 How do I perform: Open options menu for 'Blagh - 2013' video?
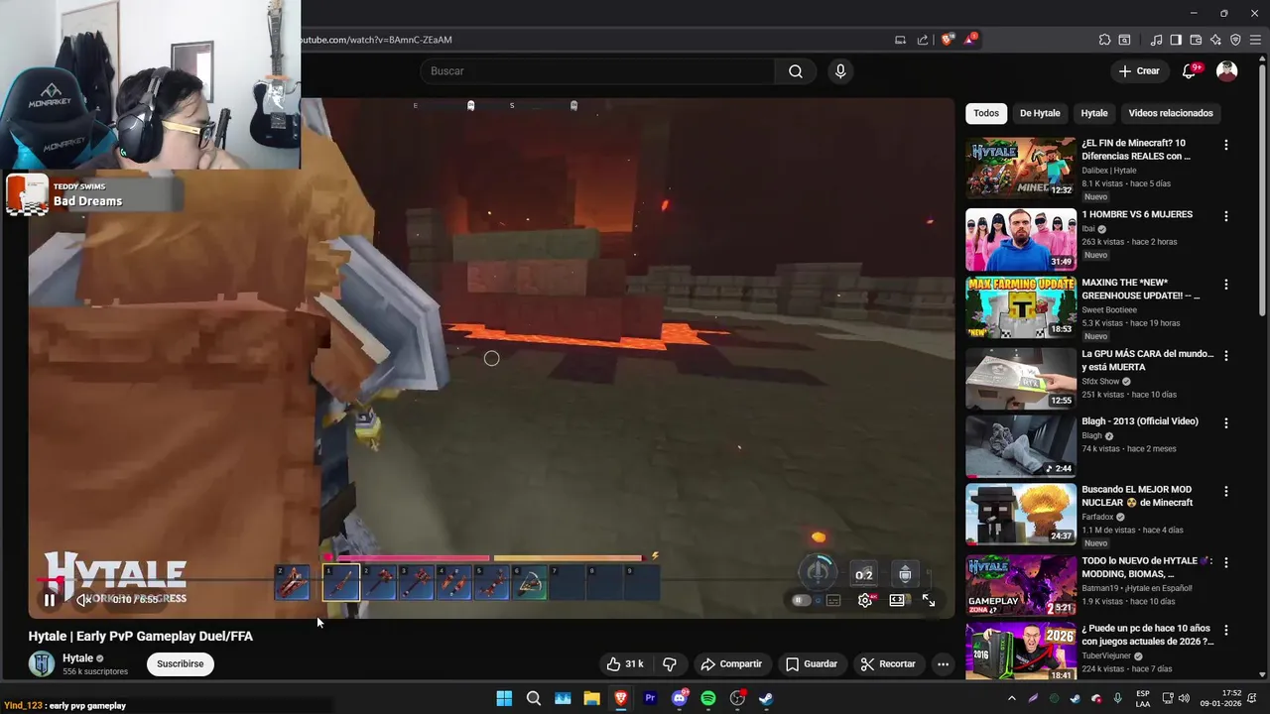[1226, 422]
